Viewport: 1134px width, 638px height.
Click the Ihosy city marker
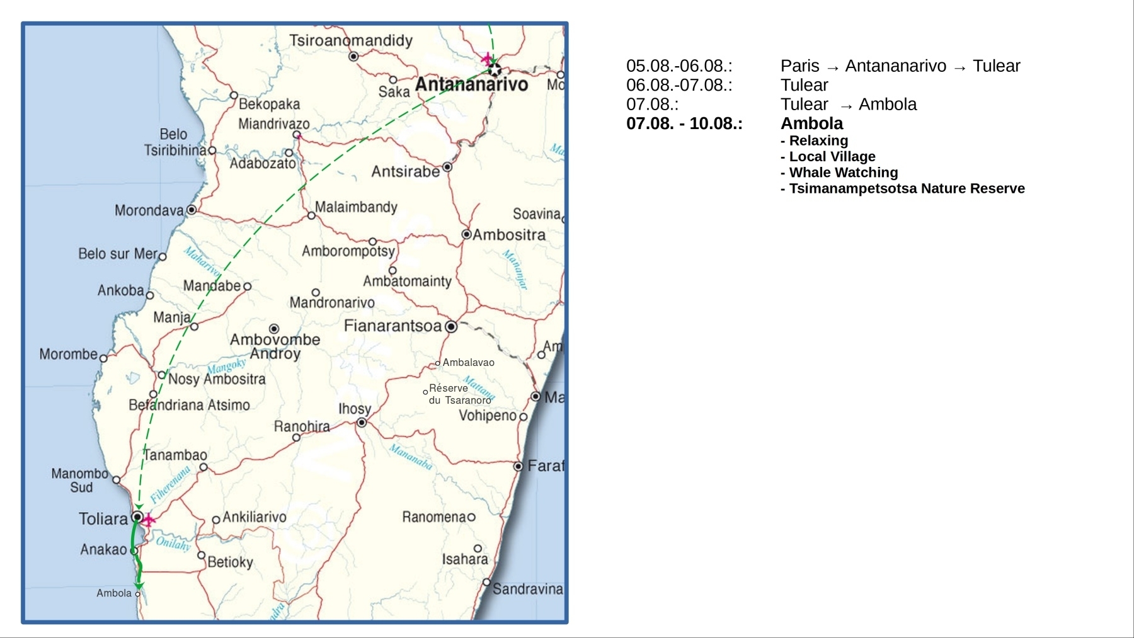[x=362, y=423]
